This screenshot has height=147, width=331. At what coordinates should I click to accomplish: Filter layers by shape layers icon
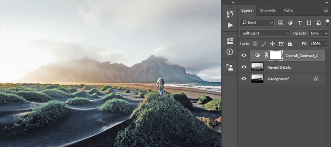(x=309, y=23)
